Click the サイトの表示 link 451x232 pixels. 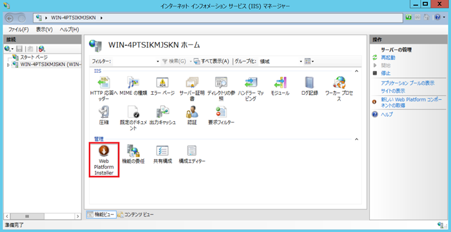[x=393, y=91]
